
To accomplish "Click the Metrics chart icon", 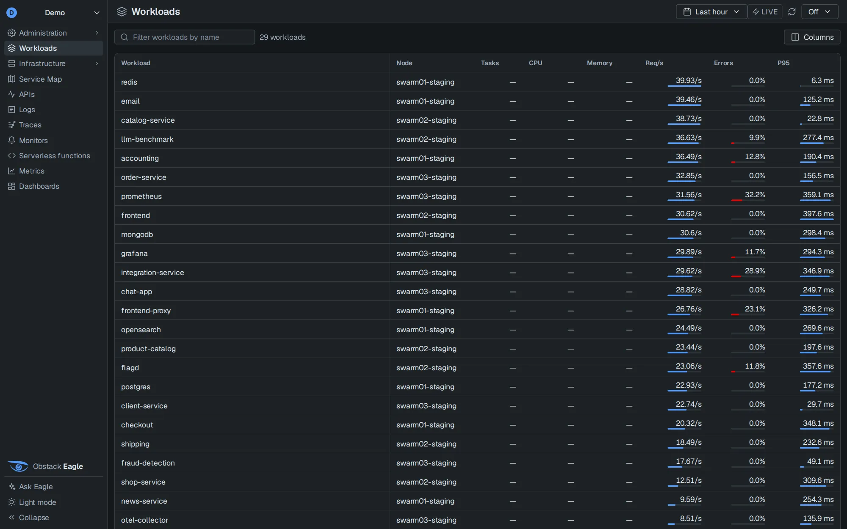I will (11, 171).
